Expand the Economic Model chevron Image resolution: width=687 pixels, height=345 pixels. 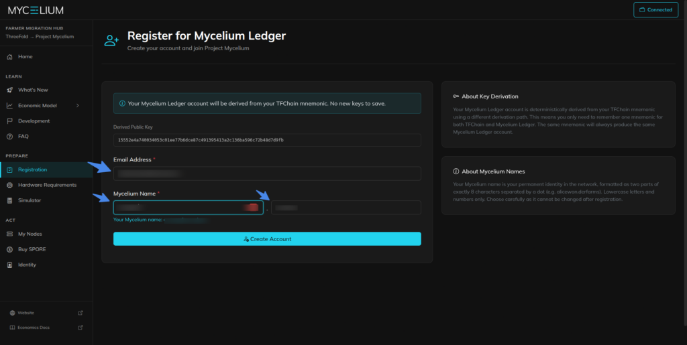click(x=78, y=105)
